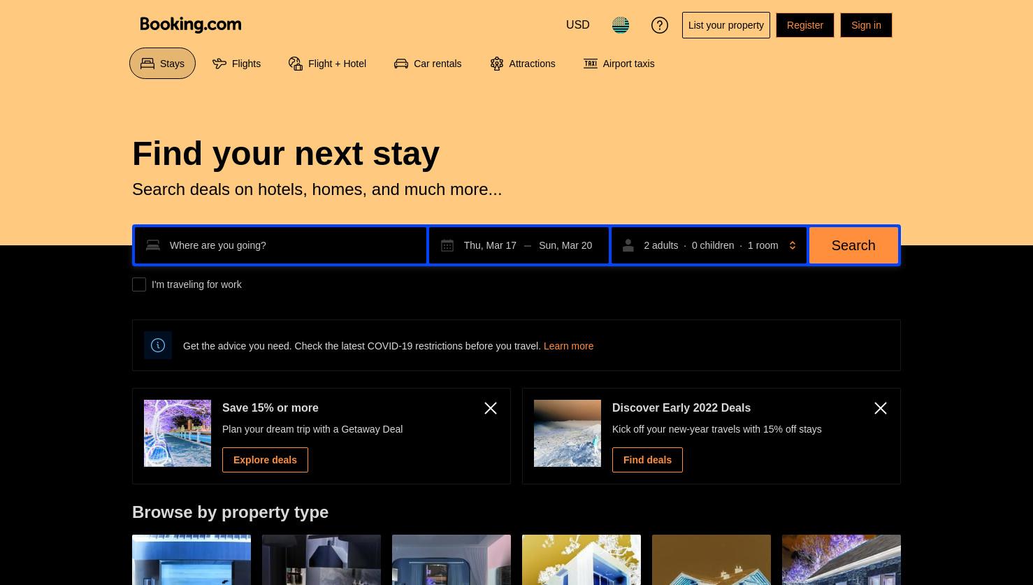This screenshot has height=585, width=1033.
Task: Click the orange Search button
Action: coord(853,245)
